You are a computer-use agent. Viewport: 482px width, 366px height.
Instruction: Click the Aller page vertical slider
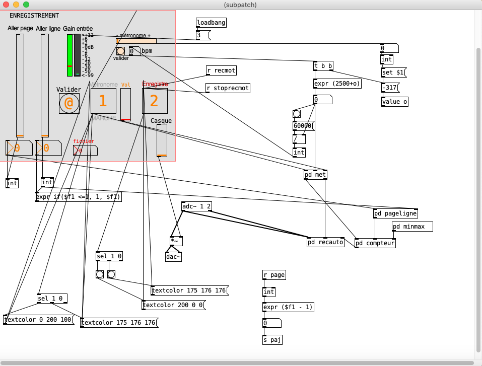click(x=20, y=86)
